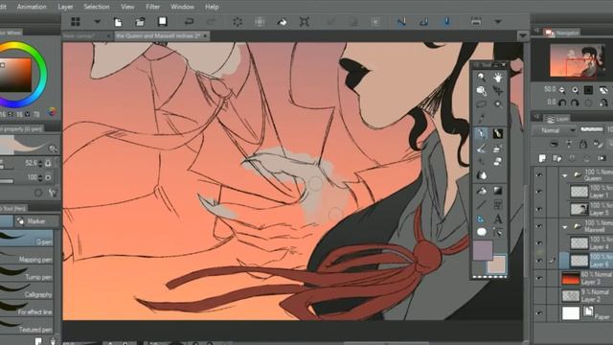The height and width of the screenshot is (345, 613).
Task: Open the Help menu
Action: click(x=212, y=7)
